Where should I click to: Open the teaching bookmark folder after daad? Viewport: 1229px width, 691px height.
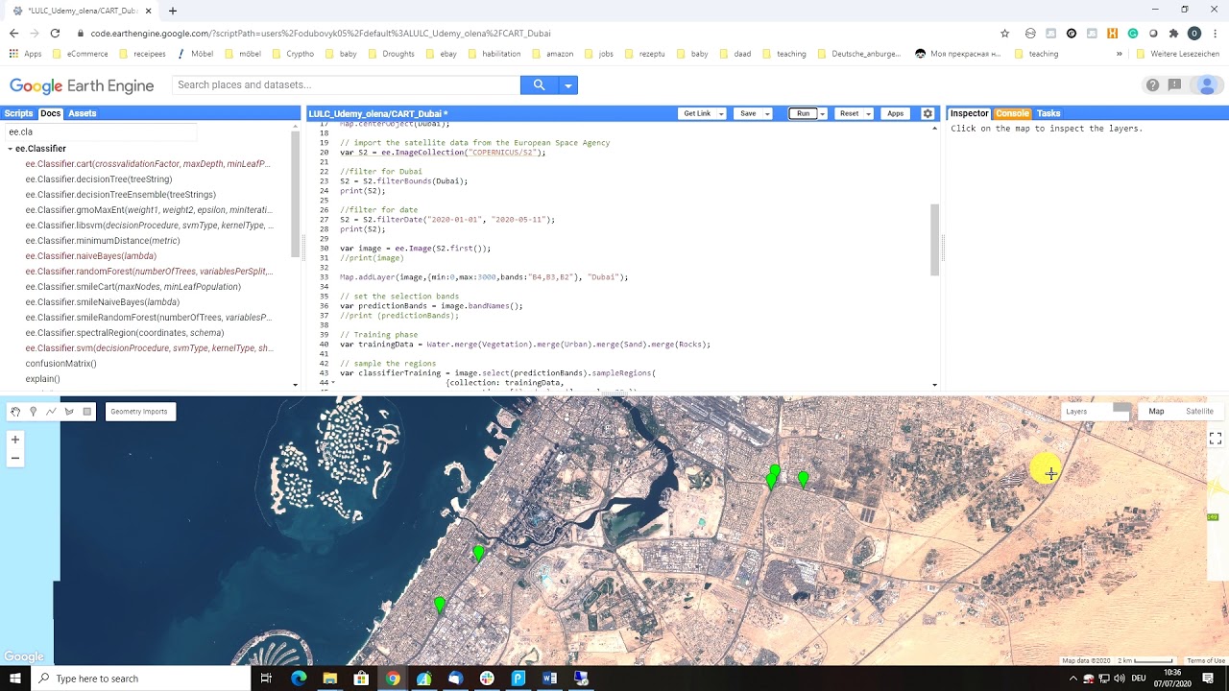click(784, 54)
